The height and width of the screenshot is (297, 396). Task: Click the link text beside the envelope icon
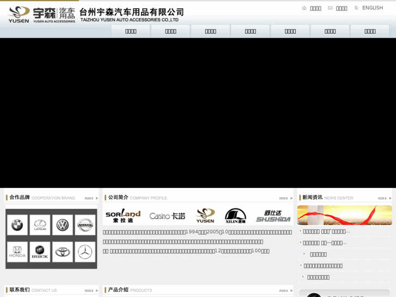tap(342, 8)
